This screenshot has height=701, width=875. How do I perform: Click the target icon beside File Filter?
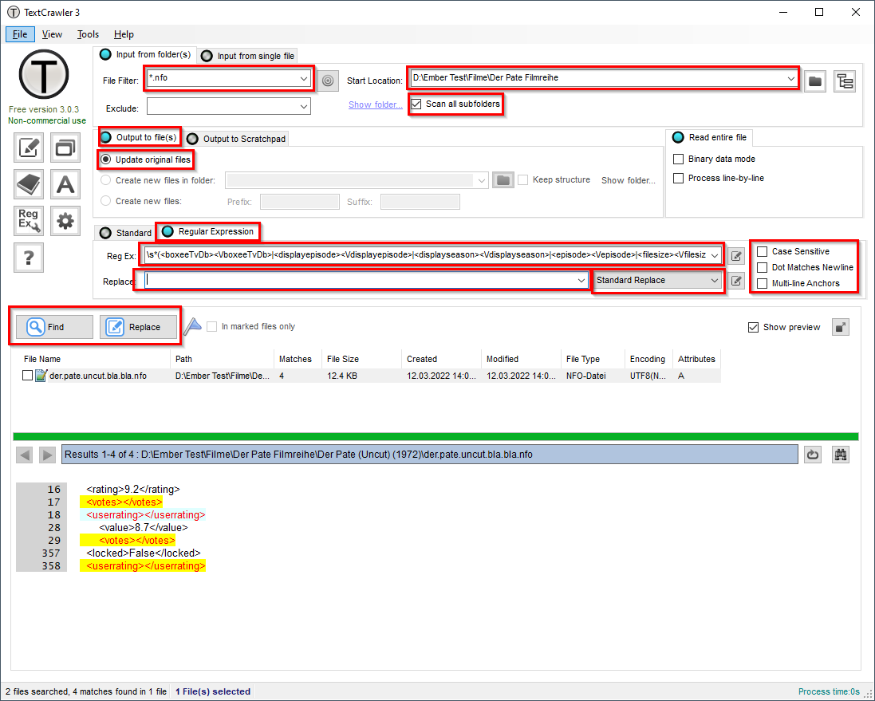click(x=328, y=81)
